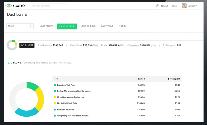This screenshot has height=125, width=207.
Task: Click the 9/28 - 10/29 date range badge
Action: 27,45
